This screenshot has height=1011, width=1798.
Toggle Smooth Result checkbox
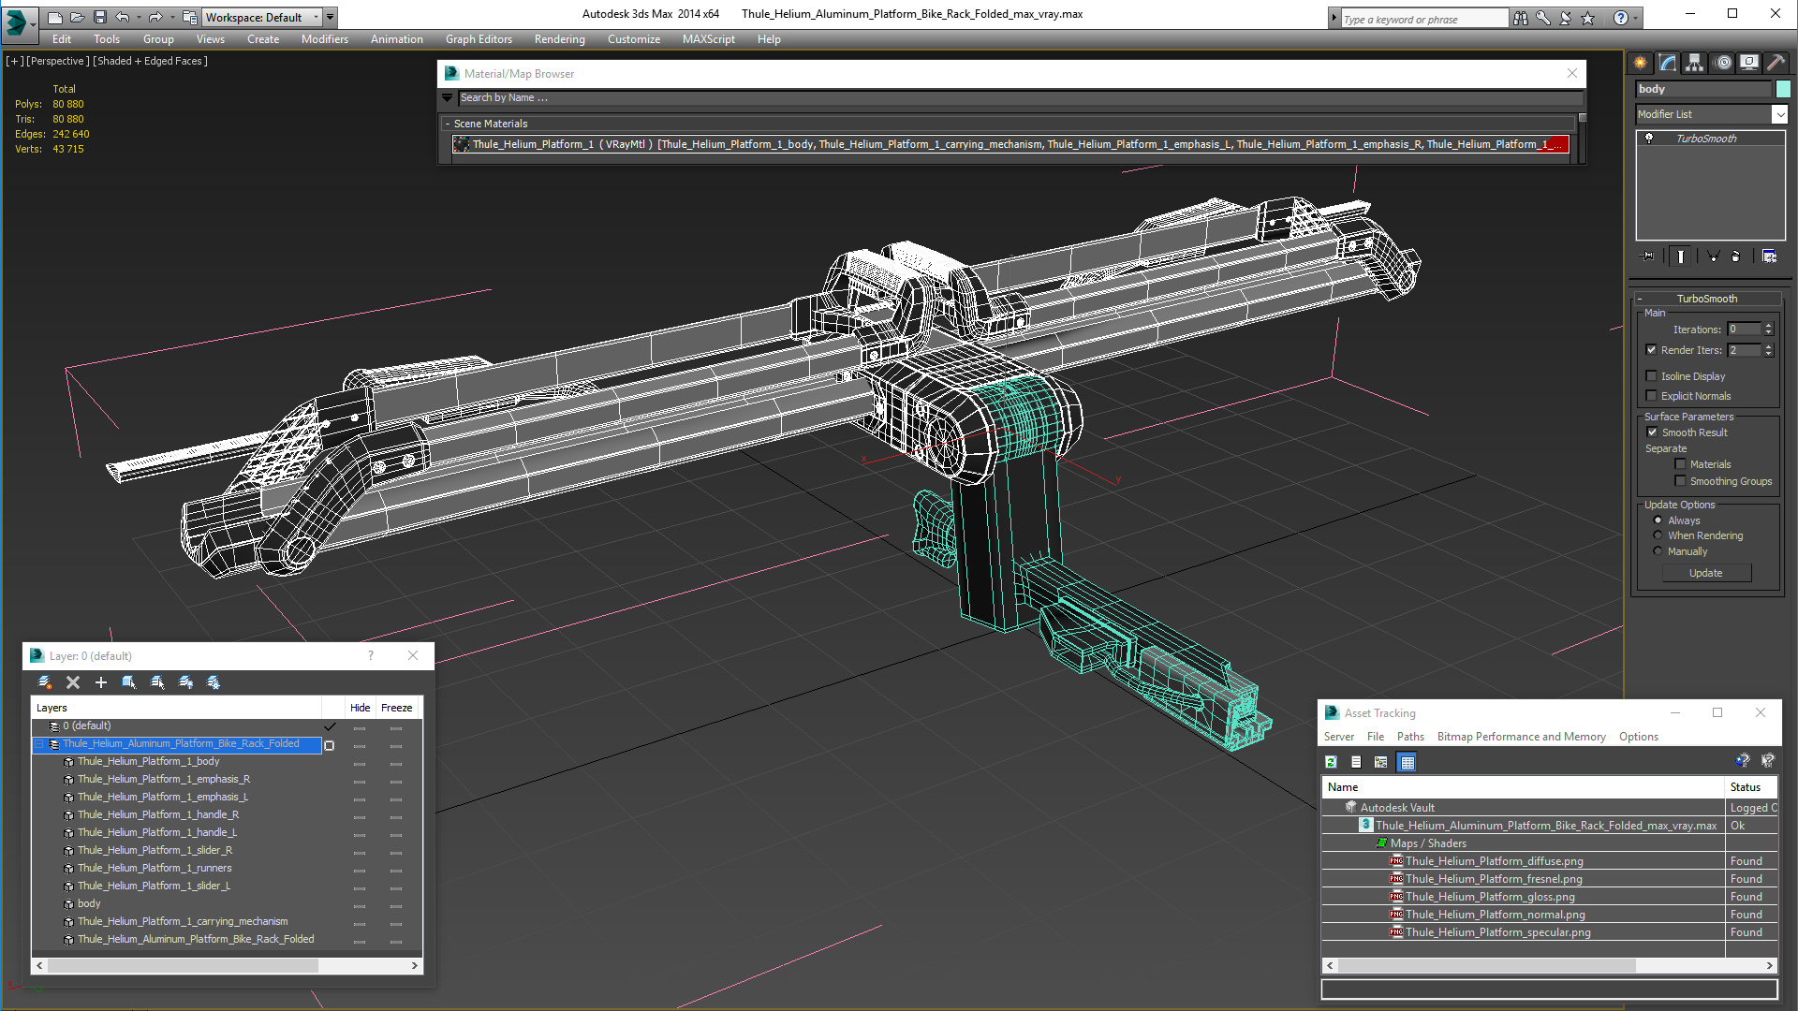pyautogui.click(x=1652, y=432)
